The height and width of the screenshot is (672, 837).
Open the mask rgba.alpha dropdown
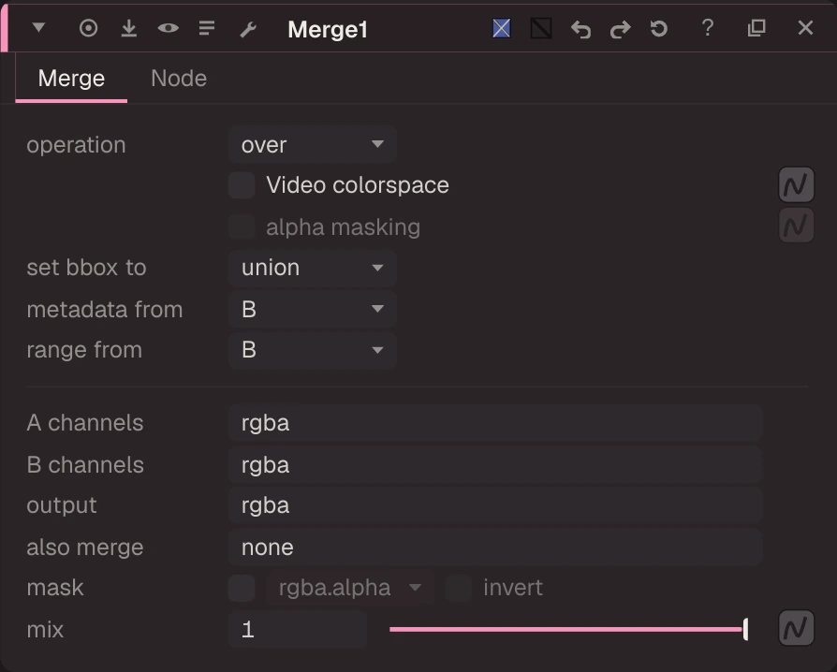point(350,588)
